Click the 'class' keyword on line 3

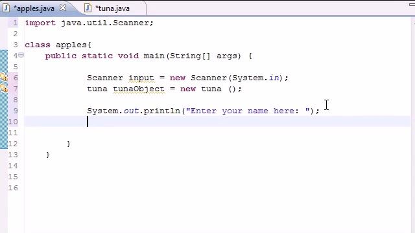[x=38, y=45]
